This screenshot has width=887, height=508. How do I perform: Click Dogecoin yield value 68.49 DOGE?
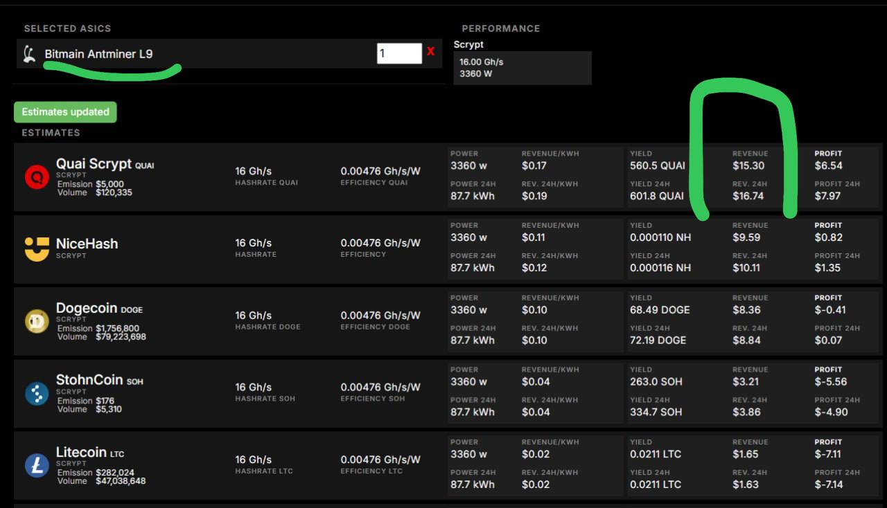(659, 310)
